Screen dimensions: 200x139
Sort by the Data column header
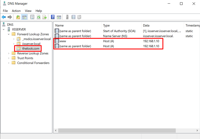(162, 25)
